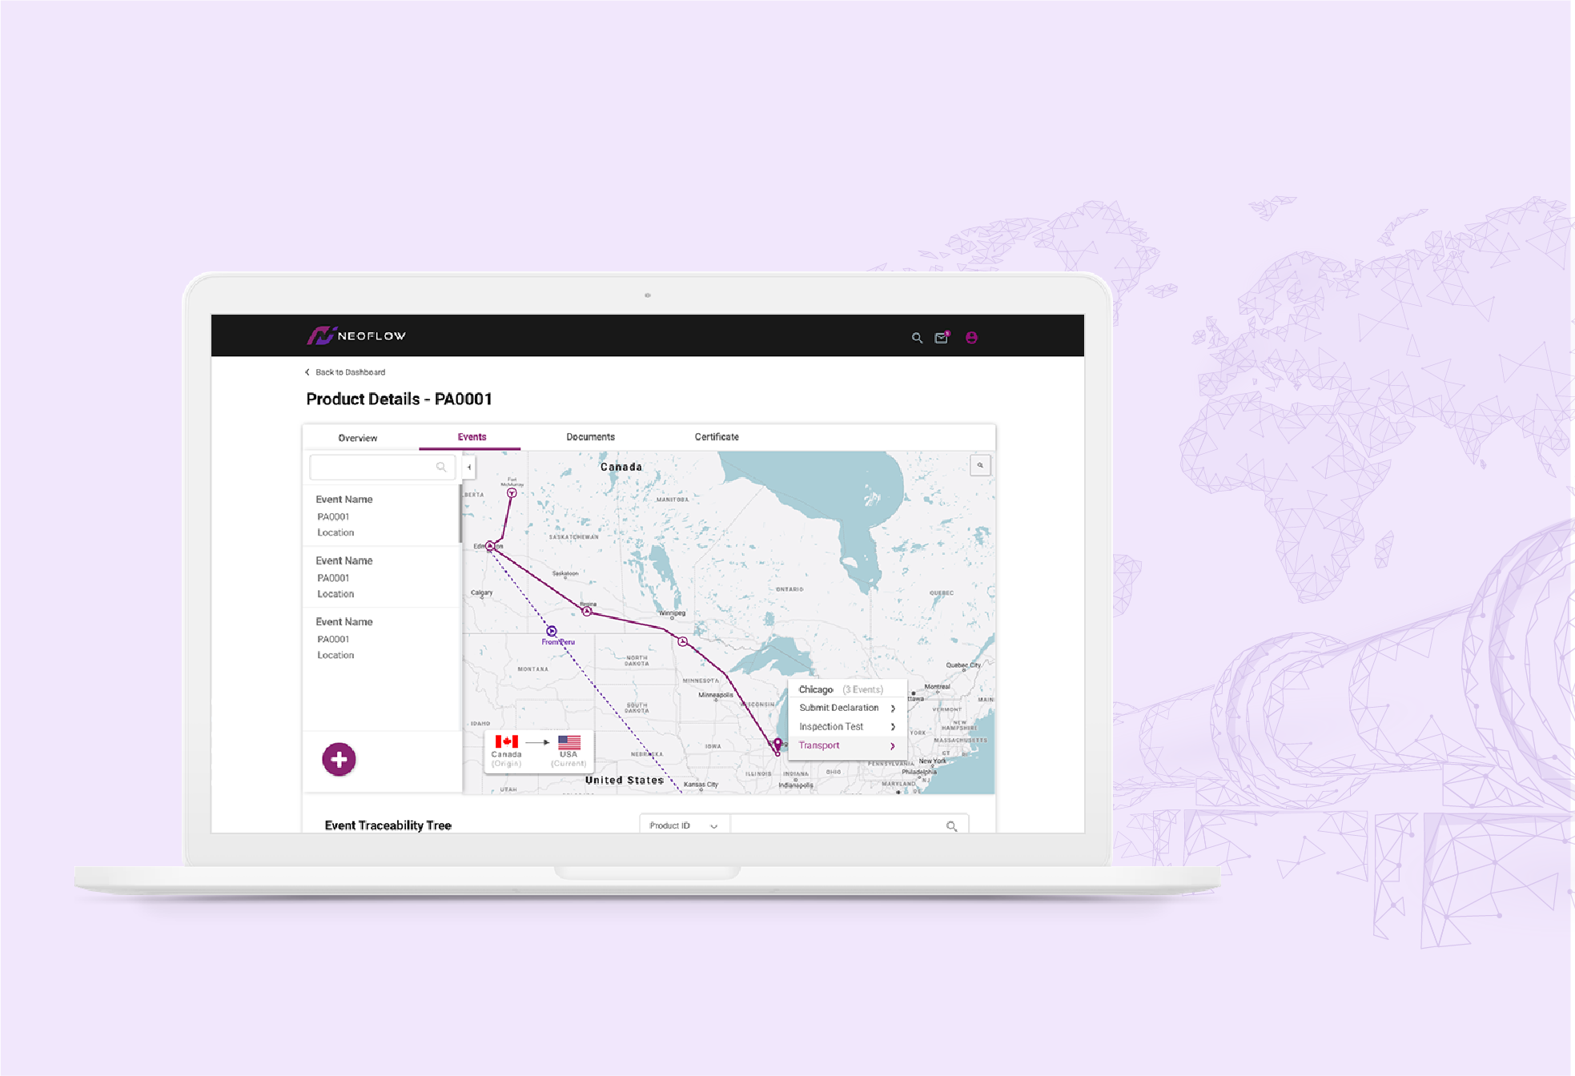This screenshot has height=1076, width=1575.
Task: Open the mail notifications icon
Action: pos(942,338)
